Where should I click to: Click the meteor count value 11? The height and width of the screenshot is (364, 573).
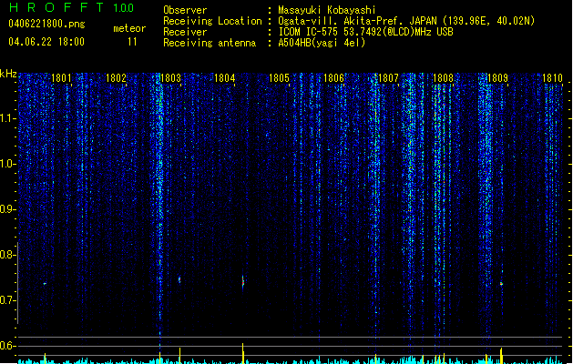(132, 42)
